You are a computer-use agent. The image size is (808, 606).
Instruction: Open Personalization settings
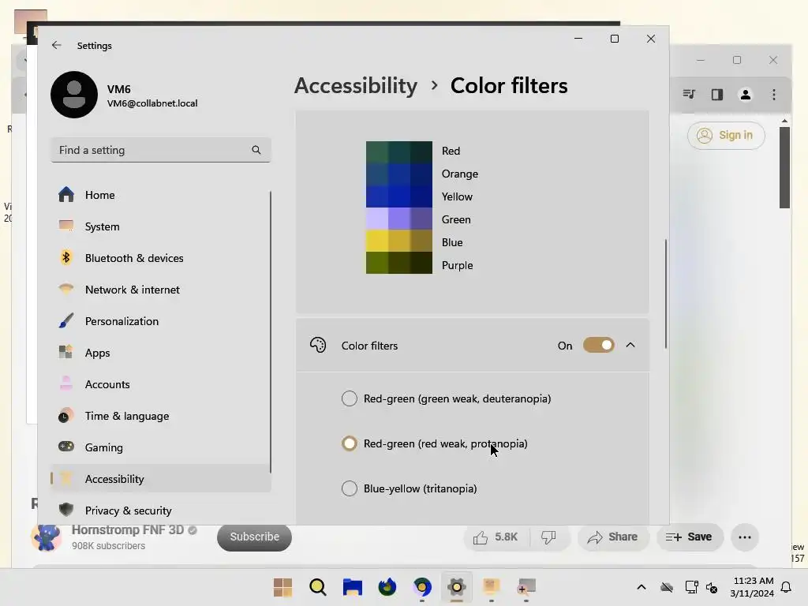[x=161, y=321]
